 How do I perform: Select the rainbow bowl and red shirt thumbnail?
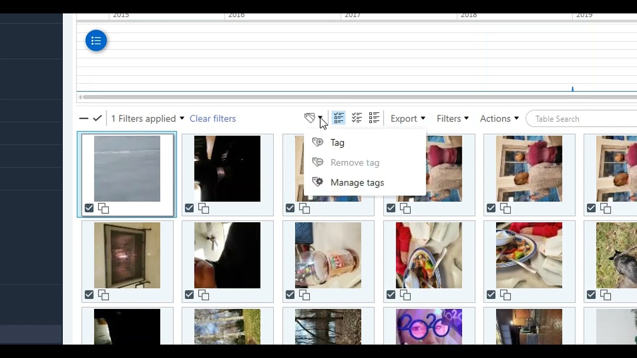tap(429, 255)
